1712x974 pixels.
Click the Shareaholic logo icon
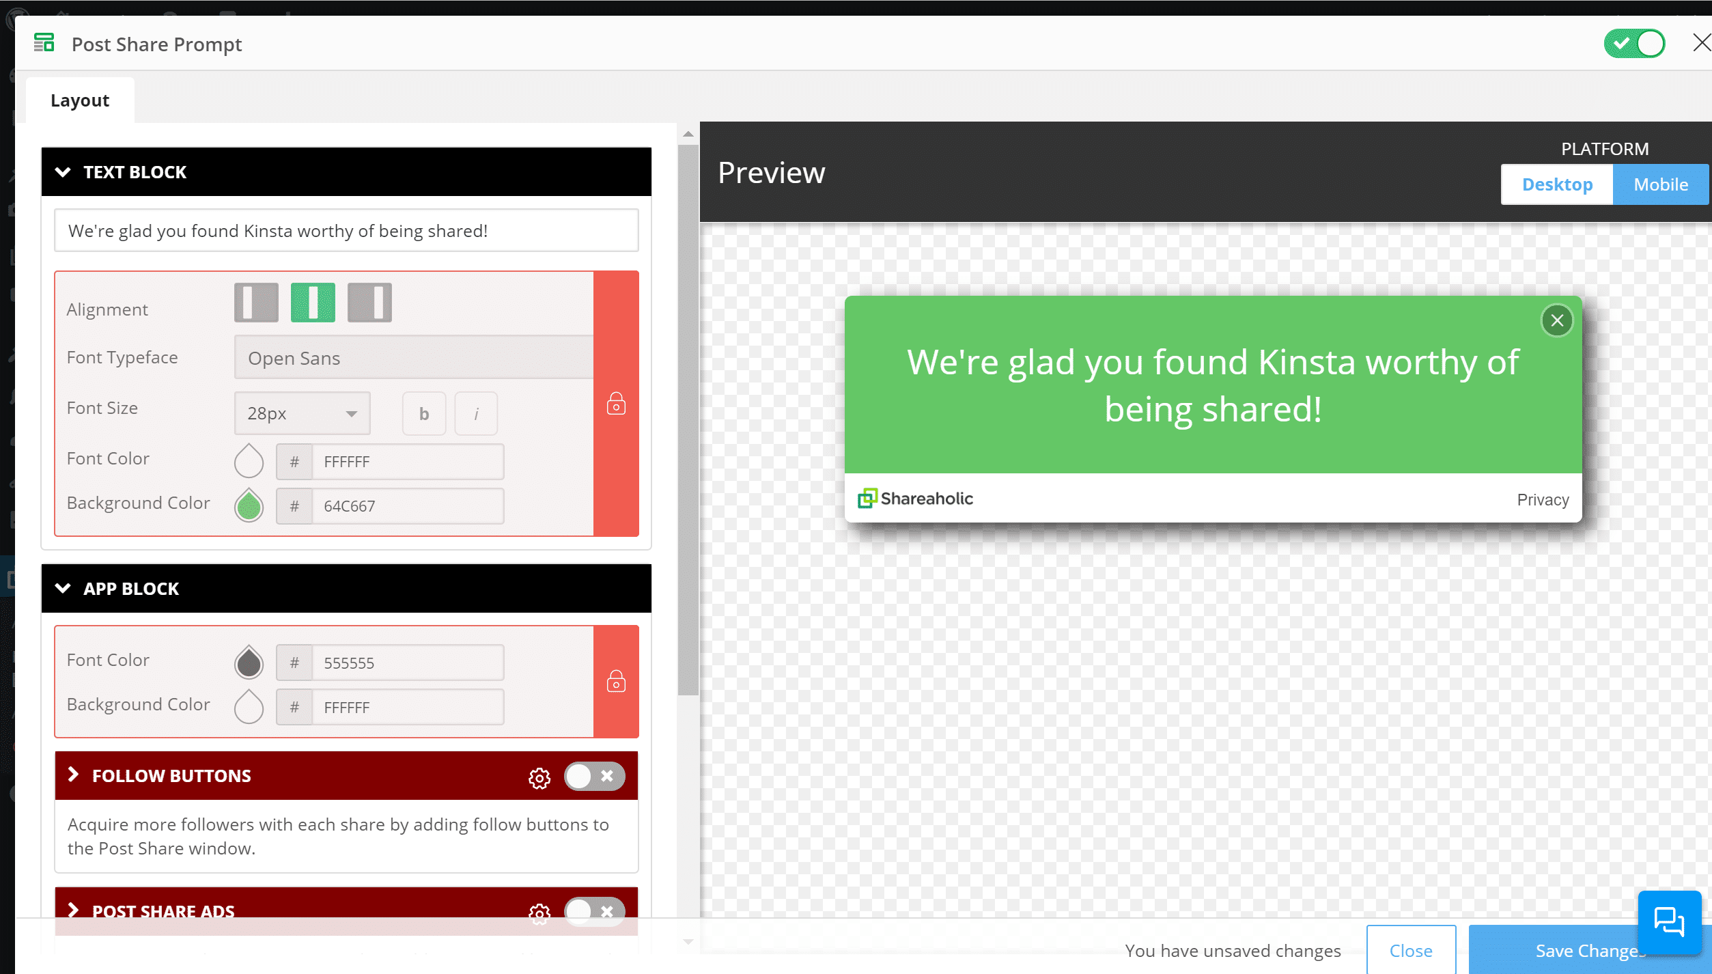(x=867, y=497)
